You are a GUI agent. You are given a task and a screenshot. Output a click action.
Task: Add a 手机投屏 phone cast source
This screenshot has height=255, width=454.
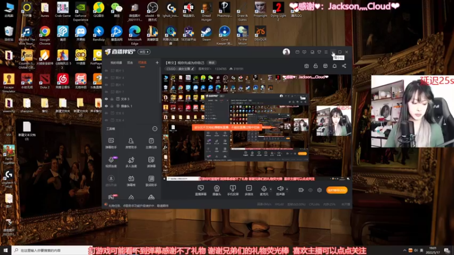pos(233,190)
